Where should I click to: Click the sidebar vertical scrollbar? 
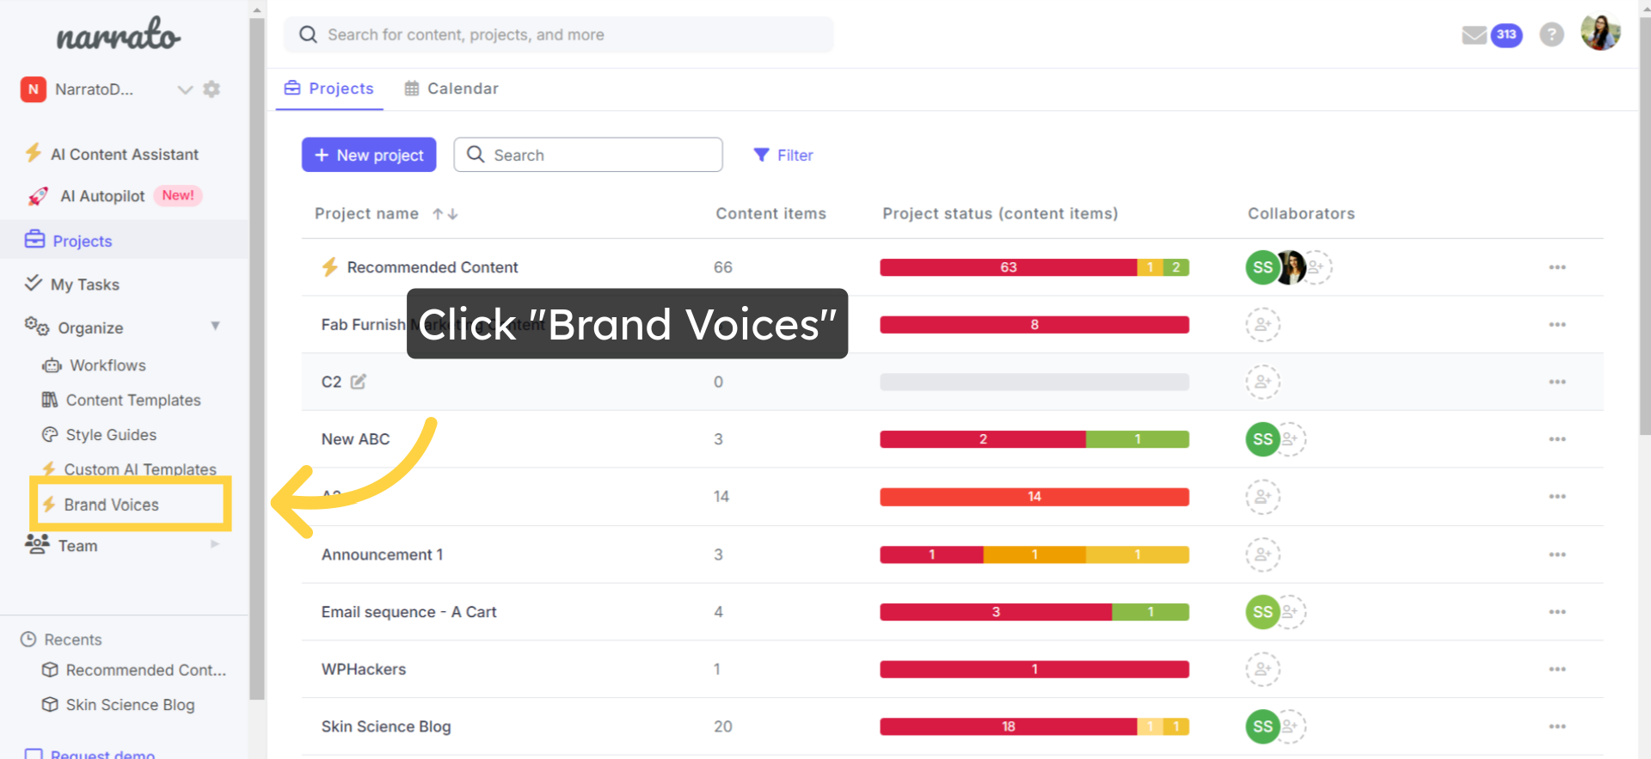coord(257,359)
